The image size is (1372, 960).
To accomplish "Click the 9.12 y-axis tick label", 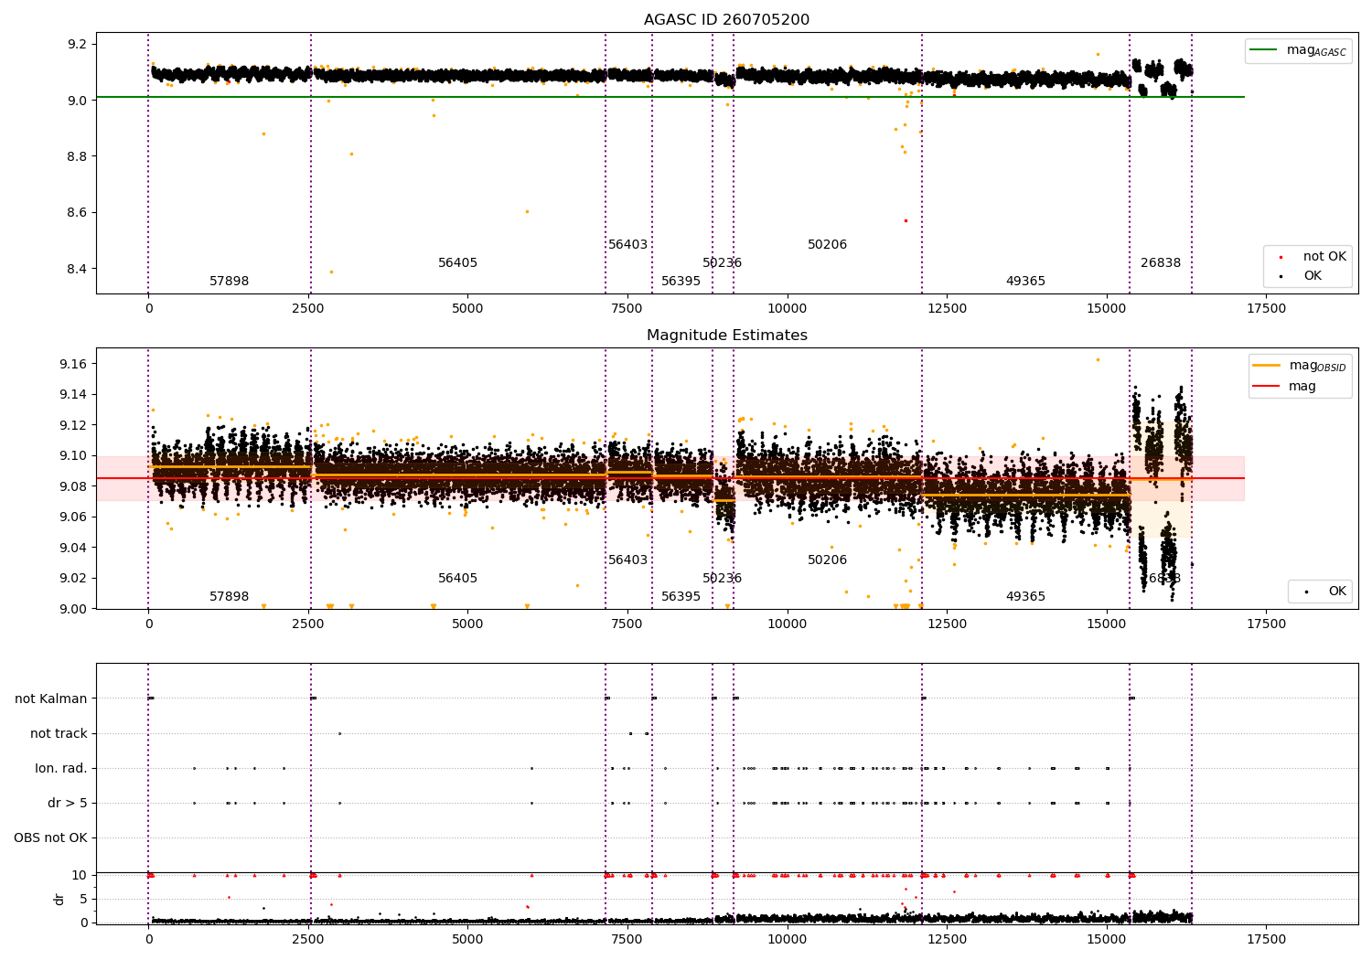I will pyautogui.click(x=74, y=425).
